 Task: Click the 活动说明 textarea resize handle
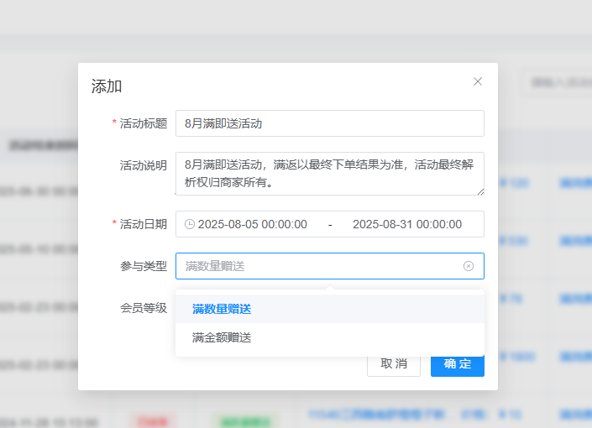pos(480,192)
